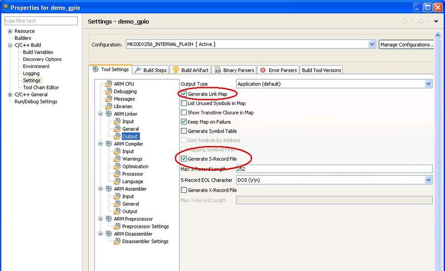The height and width of the screenshot is (271, 445).
Task: Click the Librarian tool icon
Action: pos(109,107)
